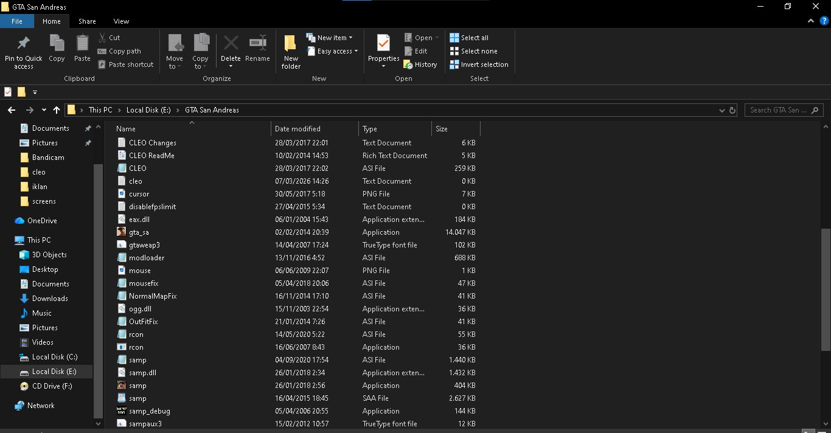The width and height of the screenshot is (831, 433).
Task: Create a New folder from the ribbon
Action: [291, 52]
